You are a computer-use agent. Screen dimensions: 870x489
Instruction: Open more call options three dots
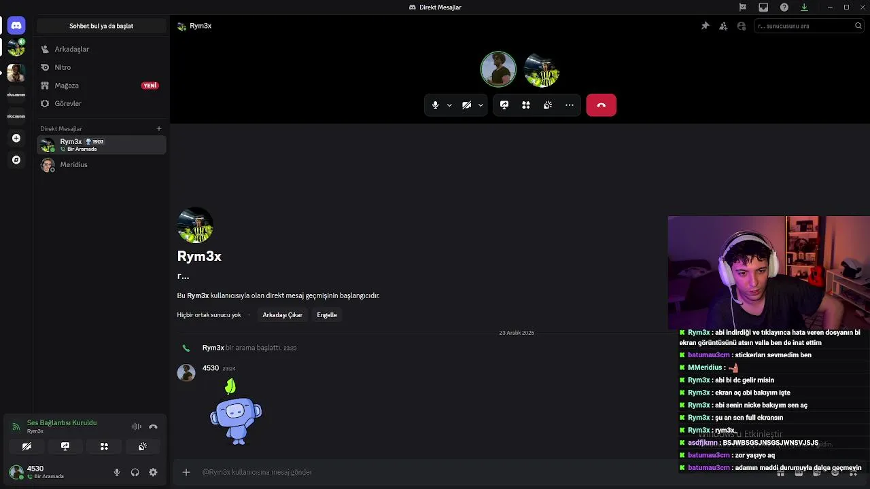tap(570, 105)
